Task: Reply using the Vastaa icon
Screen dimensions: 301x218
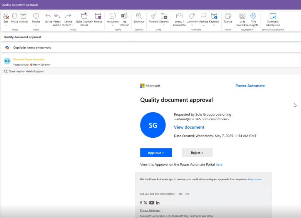Action: pyautogui.click(x=48, y=16)
